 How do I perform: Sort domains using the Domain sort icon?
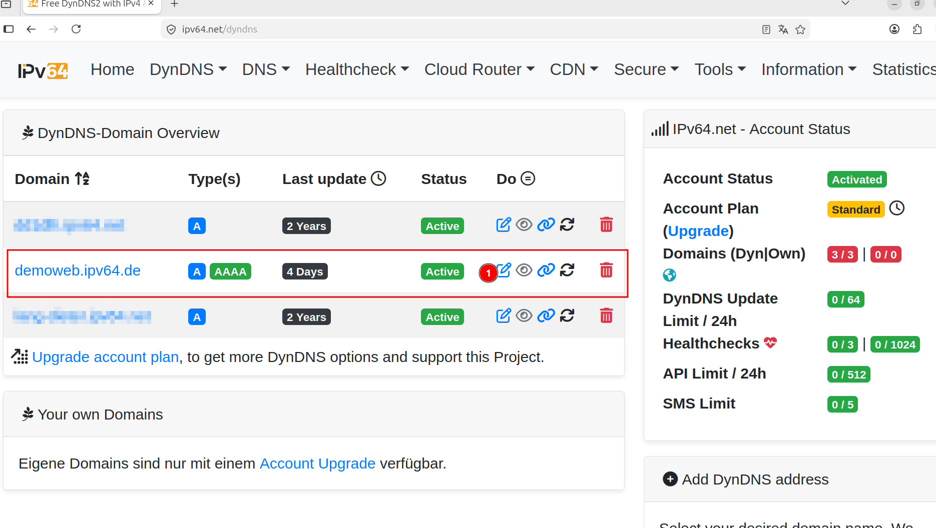coord(82,178)
